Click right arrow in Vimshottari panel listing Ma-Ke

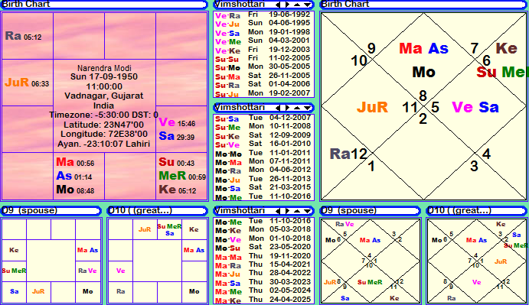pos(287,211)
